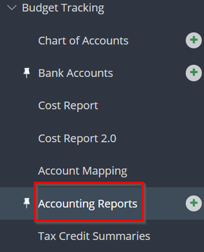Screen dimensions: 204x252
Task: Open the Bank Accounts page
Action: 76,73
